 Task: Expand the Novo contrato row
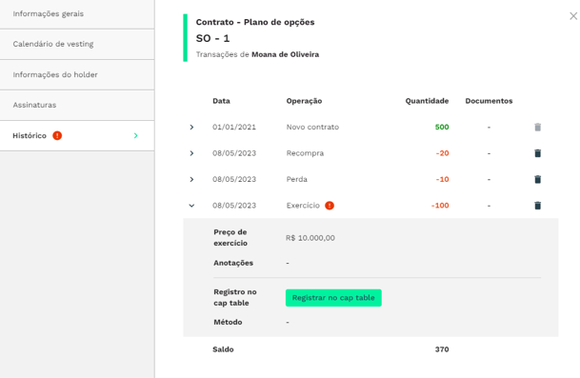(x=191, y=128)
